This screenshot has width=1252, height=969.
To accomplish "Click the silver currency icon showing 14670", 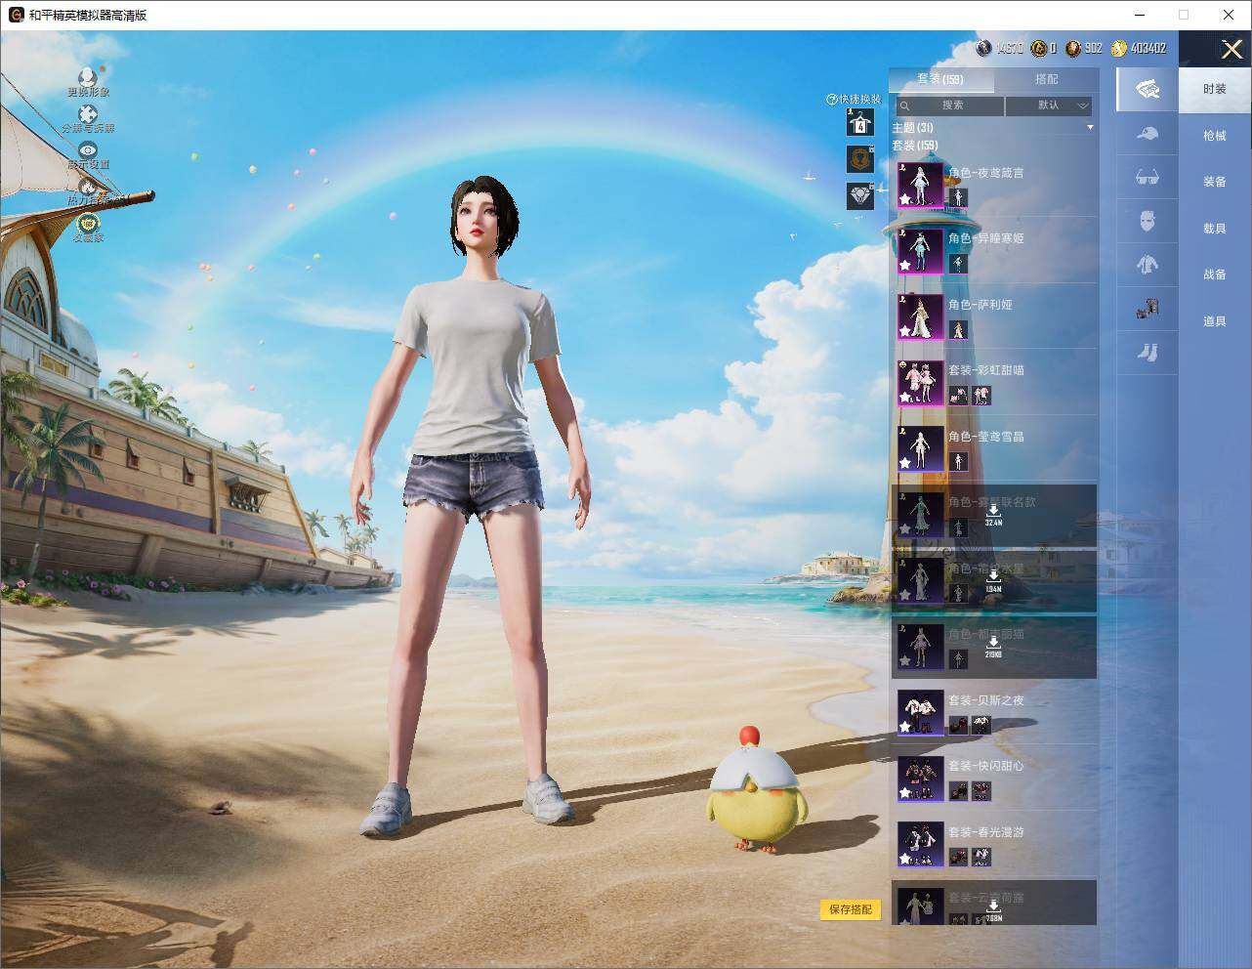I will pos(984,48).
